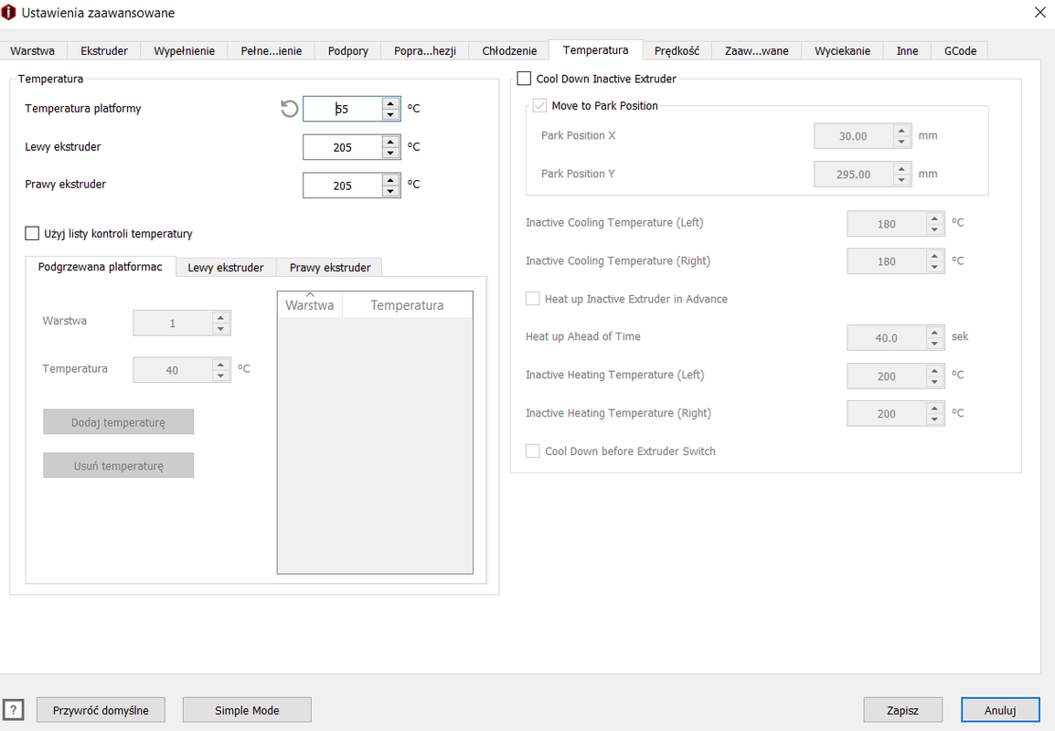Save settings with Zapisz button
Image resolution: width=1055 pixels, height=731 pixels.
[x=902, y=709]
